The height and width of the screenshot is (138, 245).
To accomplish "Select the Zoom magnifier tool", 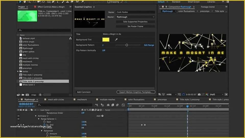I will click(x=29, y=2).
